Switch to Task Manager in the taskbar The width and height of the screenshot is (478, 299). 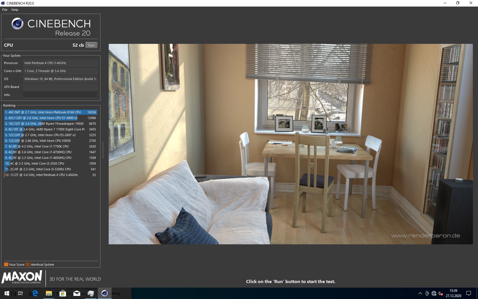pos(91,293)
